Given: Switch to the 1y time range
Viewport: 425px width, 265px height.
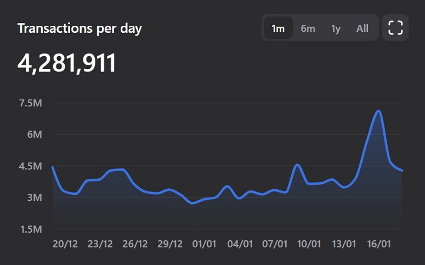Looking at the screenshot, I should [x=336, y=28].
